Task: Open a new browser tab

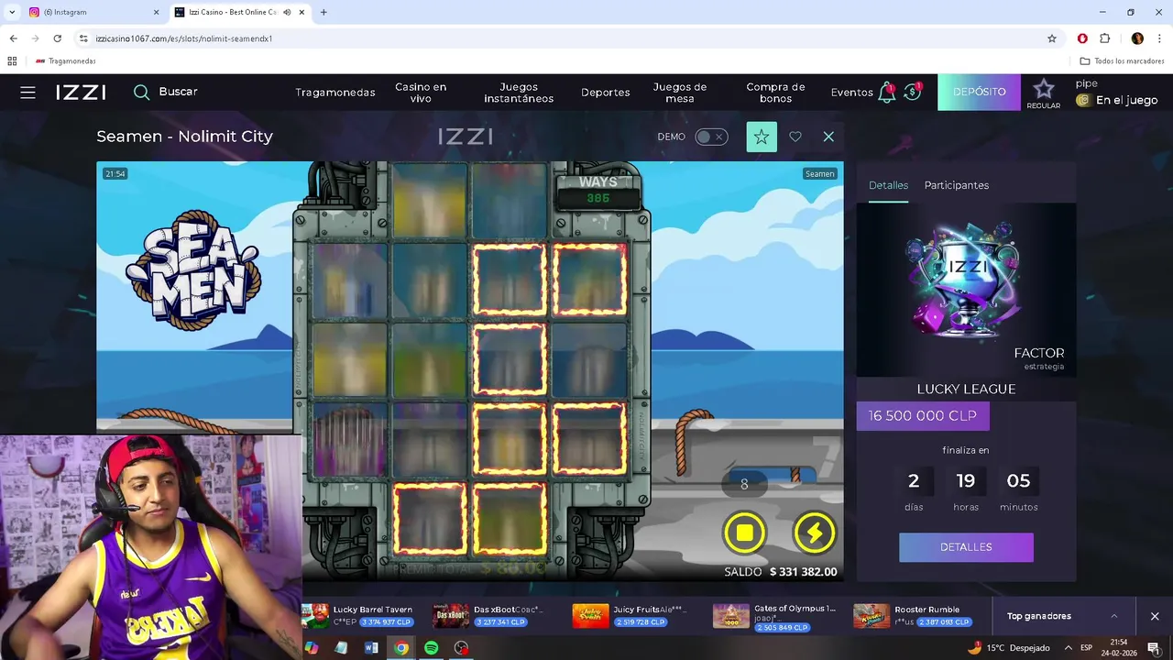Action: (x=323, y=12)
